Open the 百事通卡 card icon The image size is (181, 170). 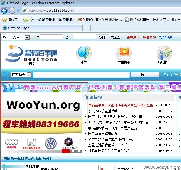point(124,53)
